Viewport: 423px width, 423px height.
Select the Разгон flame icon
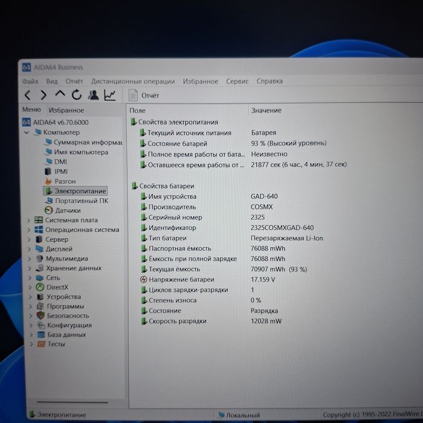tap(48, 181)
